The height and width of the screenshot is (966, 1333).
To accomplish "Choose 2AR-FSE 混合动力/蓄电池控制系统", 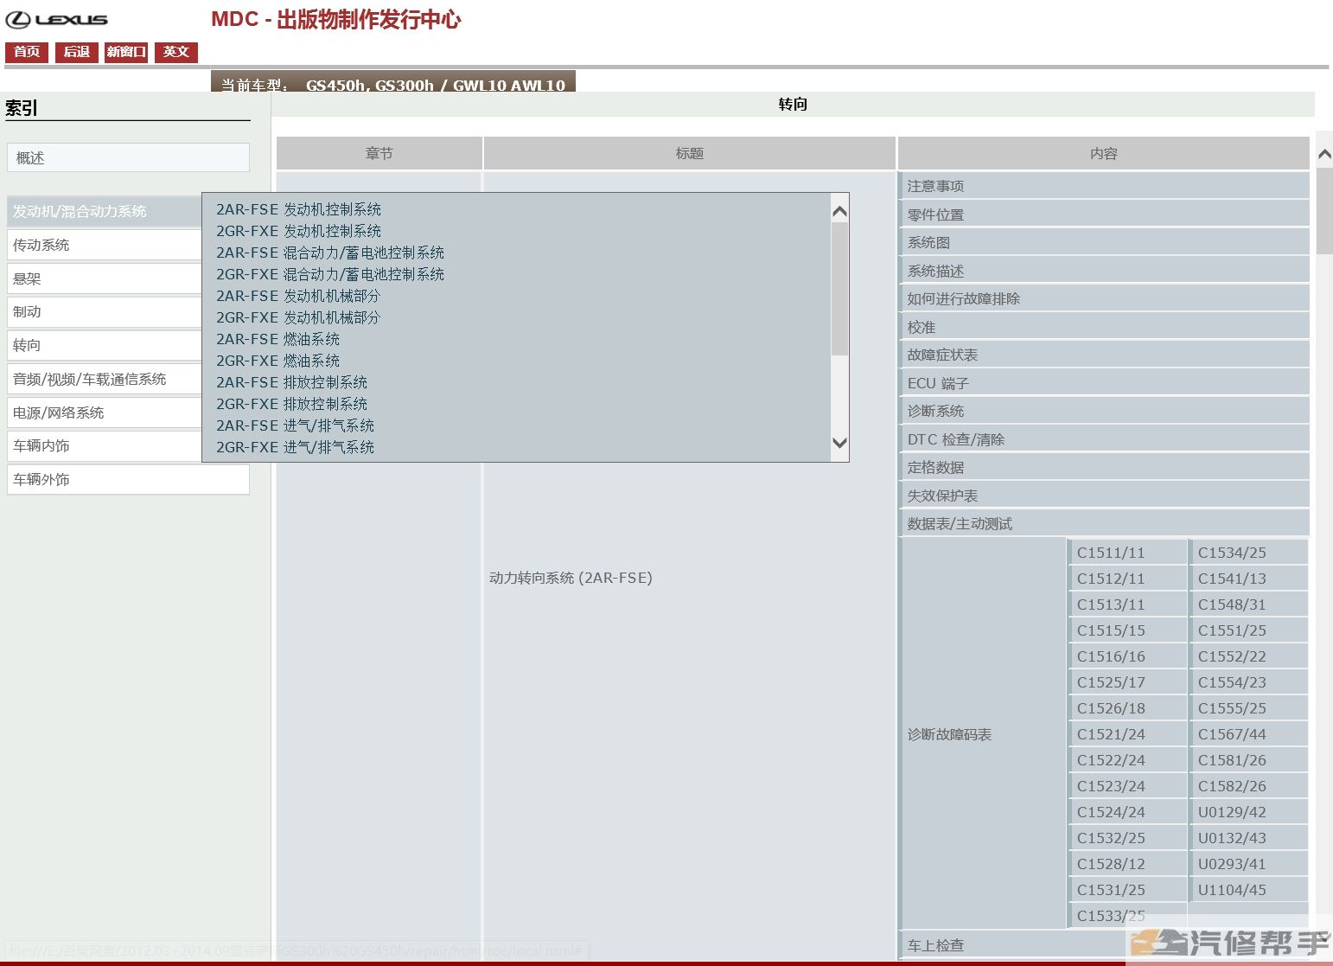I will pos(330,253).
